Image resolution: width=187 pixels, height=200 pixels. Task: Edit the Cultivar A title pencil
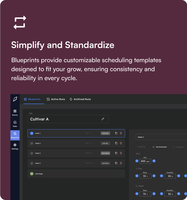[103, 119]
